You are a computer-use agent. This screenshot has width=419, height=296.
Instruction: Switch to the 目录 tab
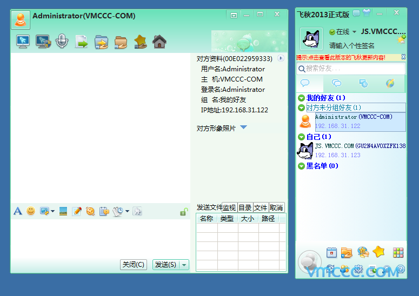(x=245, y=207)
